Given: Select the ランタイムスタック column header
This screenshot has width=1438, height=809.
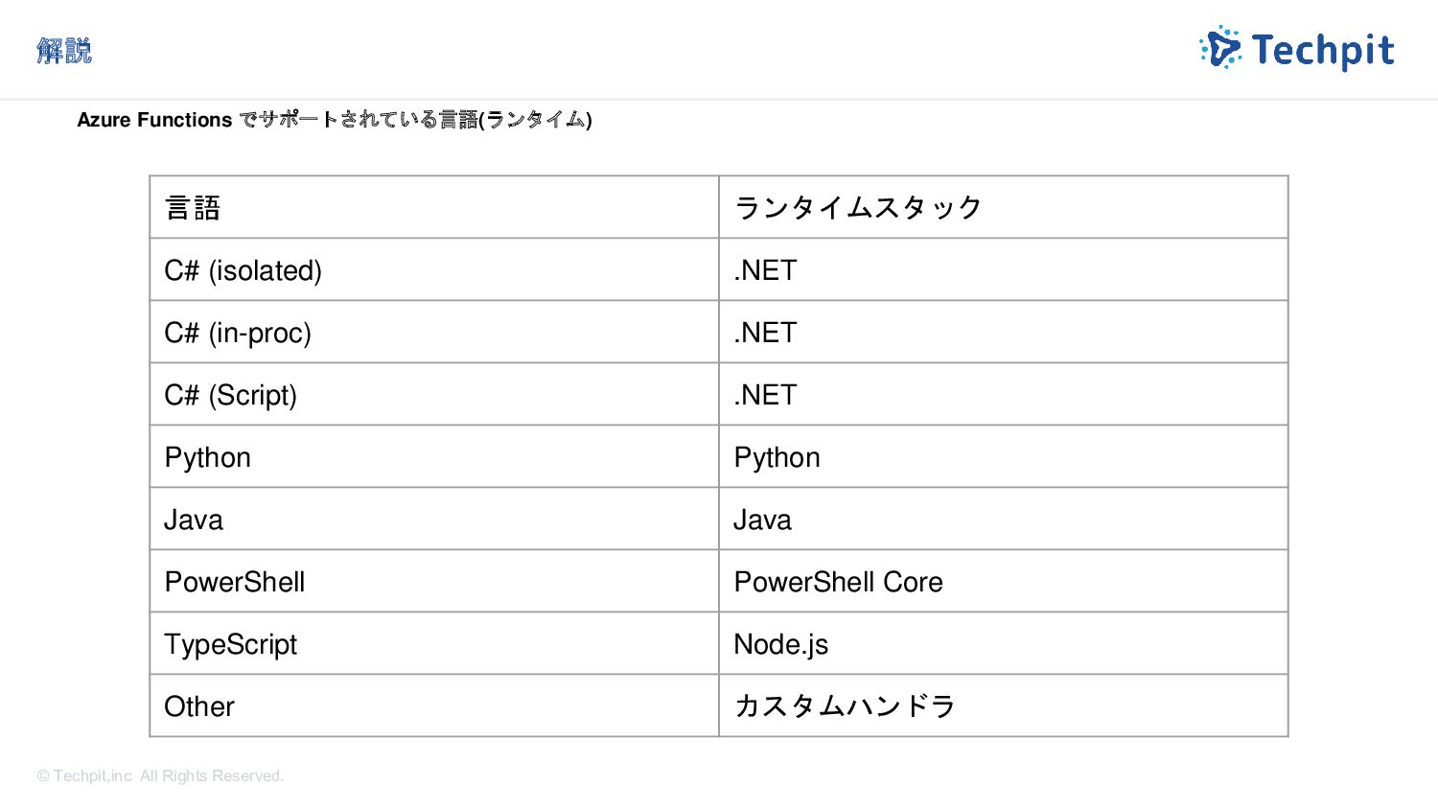Looking at the screenshot, I should pos(1003,207).
